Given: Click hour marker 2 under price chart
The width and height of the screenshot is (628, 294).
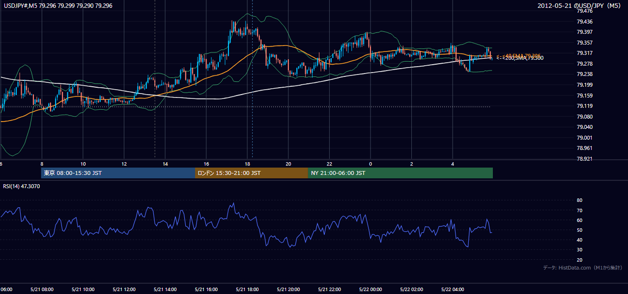Looking at the screenshot, I should pyautogui.click(x=412, y=164).
